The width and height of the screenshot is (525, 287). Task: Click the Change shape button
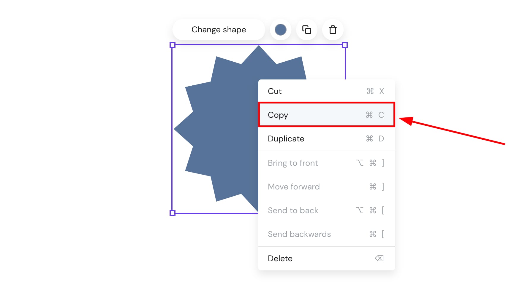pyautogui.click(x=219, y=30)
